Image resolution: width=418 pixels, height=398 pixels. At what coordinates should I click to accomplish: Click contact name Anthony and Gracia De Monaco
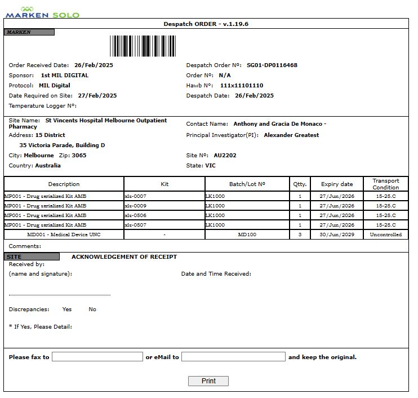(x=278, y=124)
